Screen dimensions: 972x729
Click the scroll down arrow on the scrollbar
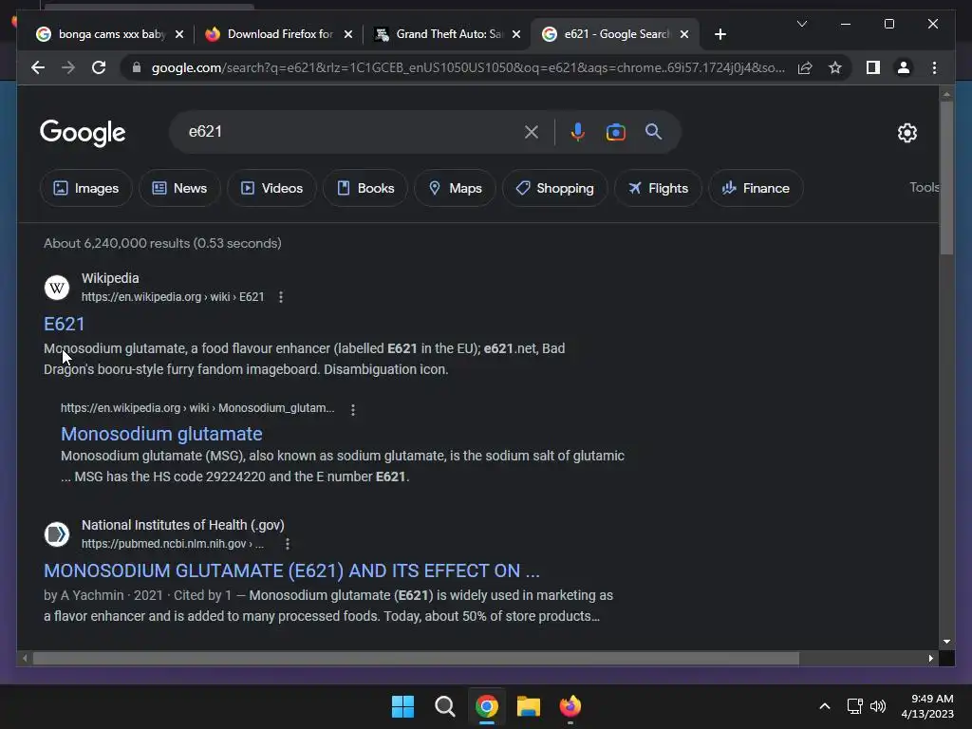pos(946,642)
